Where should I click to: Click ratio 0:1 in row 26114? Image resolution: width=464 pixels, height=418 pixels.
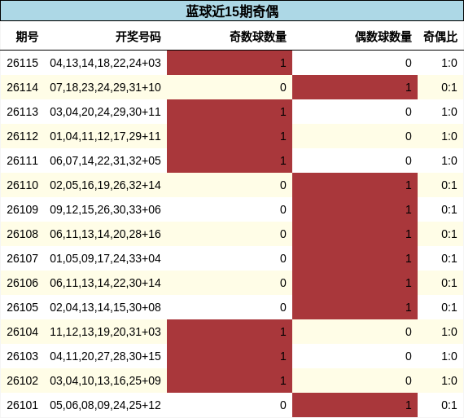(x=449, y=87)
